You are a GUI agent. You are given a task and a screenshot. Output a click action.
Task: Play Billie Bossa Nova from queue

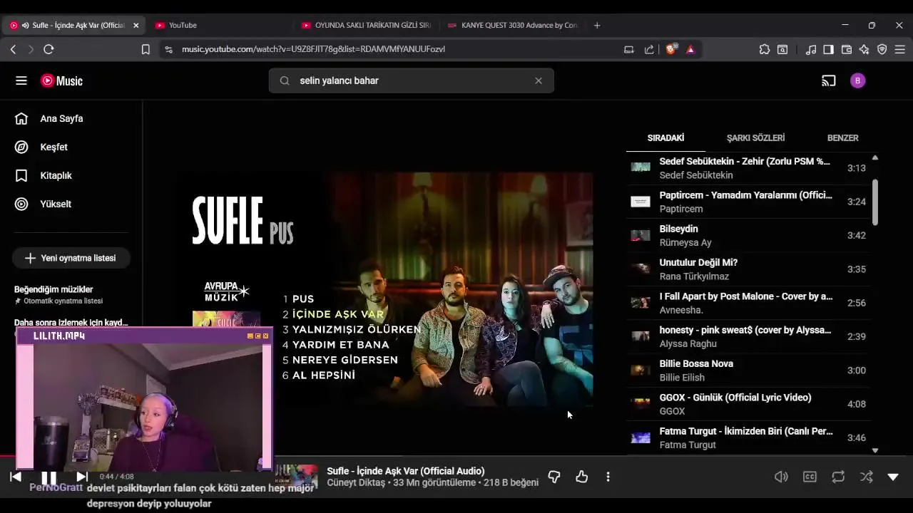[x=748, y=370]
